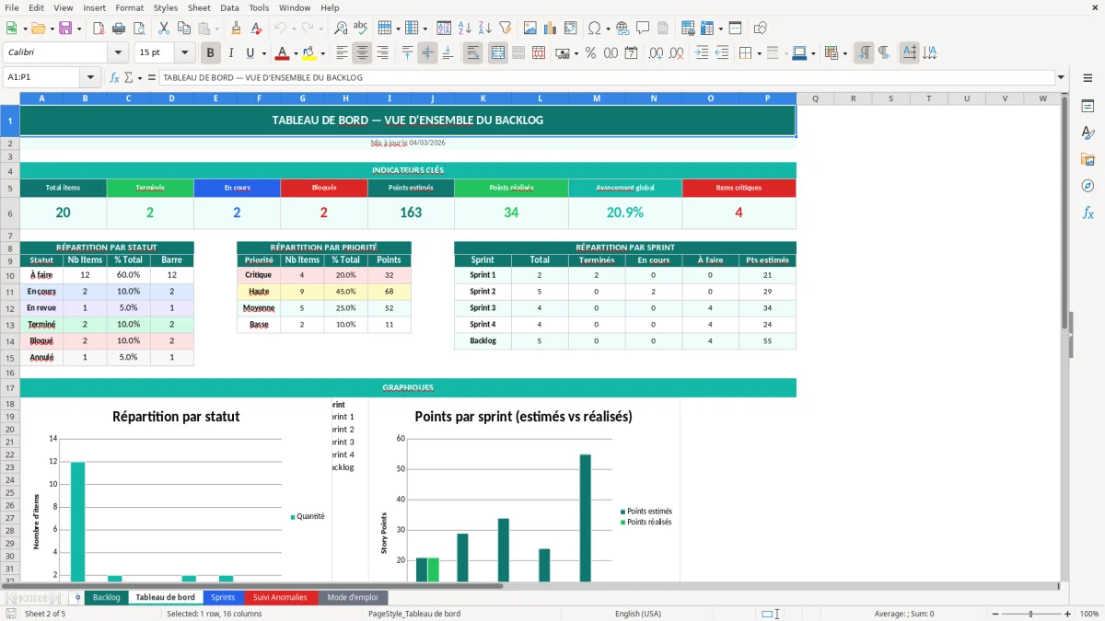This screenshot has width=1105, height=621.
Task: Sort ascending with the A-Z icon
Action: (x=465, y=29)
